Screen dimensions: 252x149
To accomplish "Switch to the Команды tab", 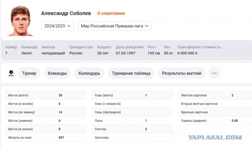I will click(57, 73).
